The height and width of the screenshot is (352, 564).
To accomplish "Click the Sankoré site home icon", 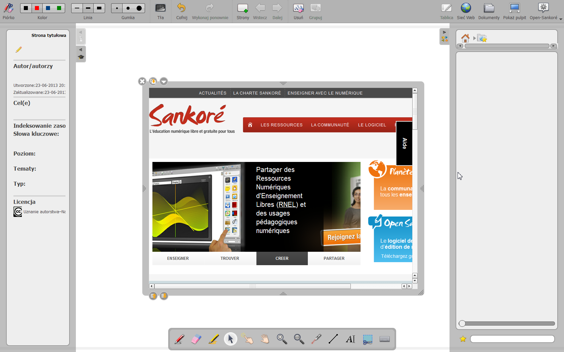I will point(250,125).
